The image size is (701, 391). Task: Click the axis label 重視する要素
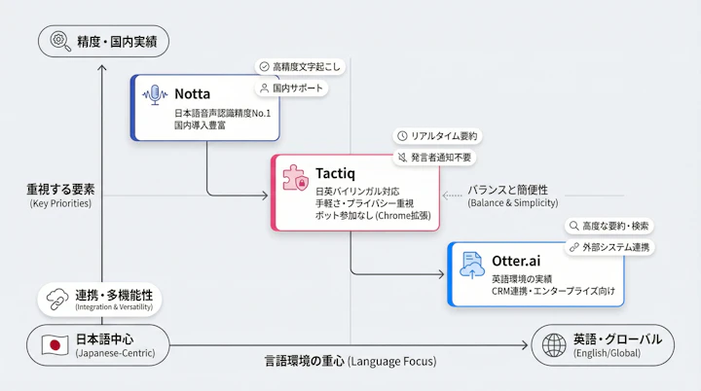click(60, 189)
